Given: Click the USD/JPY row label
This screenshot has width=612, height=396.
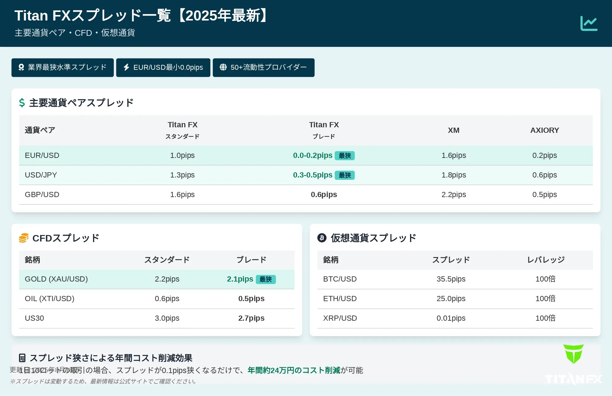Looking at the screenshot, I should point(41,175).
